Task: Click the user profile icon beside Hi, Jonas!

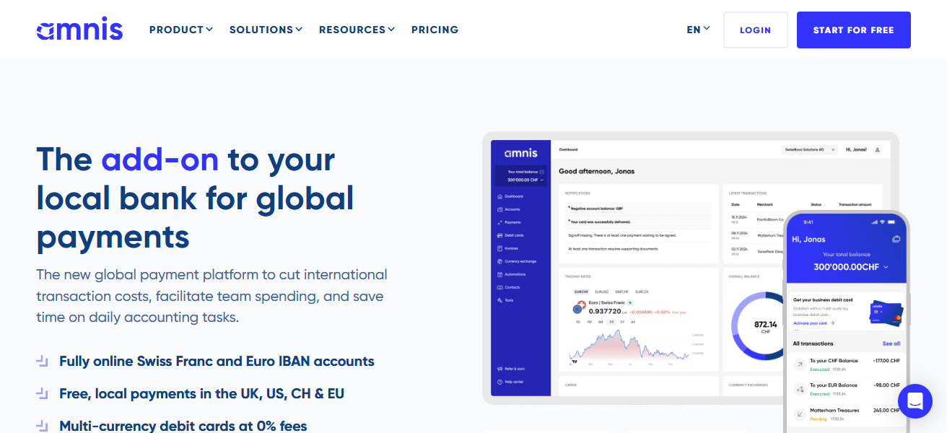Action: 877,150
